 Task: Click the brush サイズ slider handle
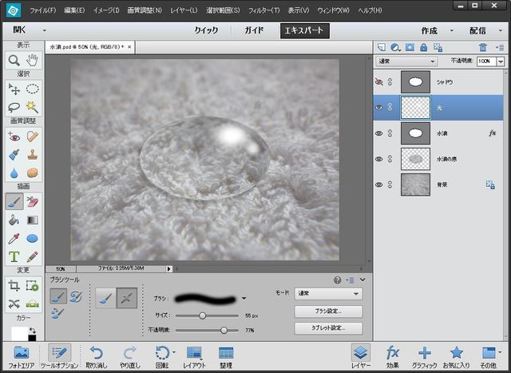(x=203, y=315)
